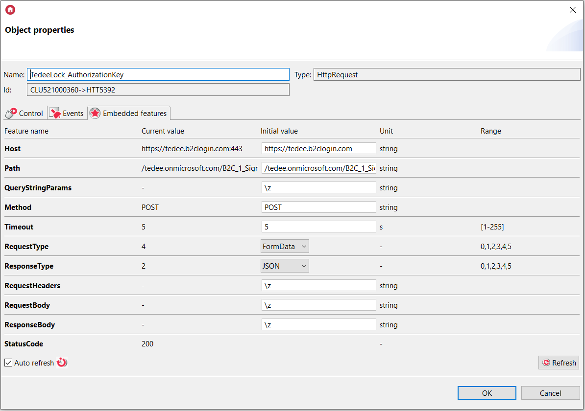Image resolution: width=585 pixels, height=411 pixels.
Task: Click the Range column header
Action: 490,131
